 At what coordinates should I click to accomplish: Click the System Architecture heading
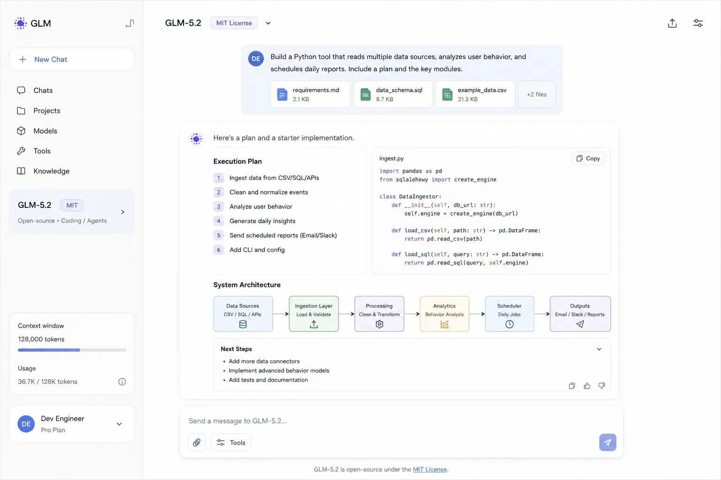(247, 285)
